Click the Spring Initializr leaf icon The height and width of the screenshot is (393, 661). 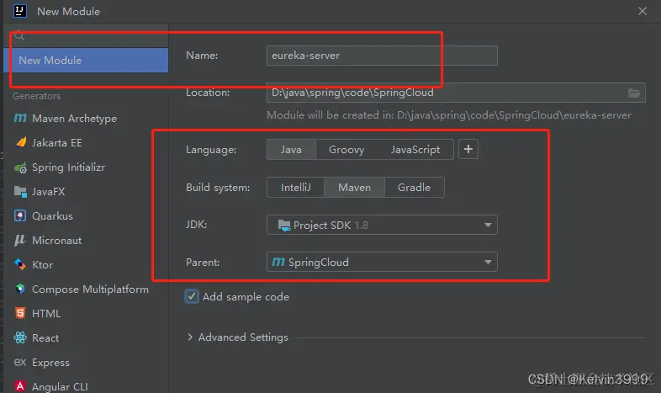[x=20, y=167]
